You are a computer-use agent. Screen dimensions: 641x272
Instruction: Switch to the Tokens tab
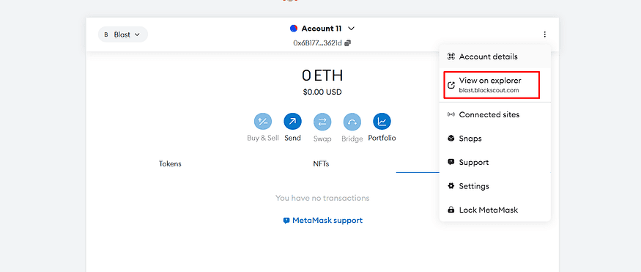[x=170, y=164]
